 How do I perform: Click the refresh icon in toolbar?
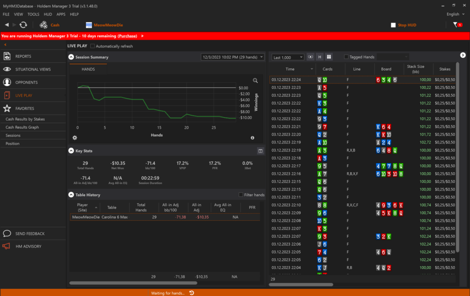tap(23, 25)
